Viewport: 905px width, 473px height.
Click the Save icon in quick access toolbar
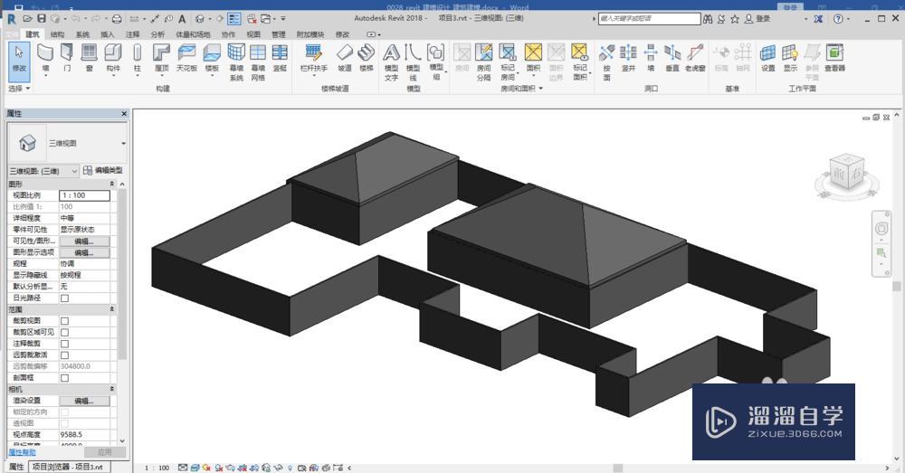pos(42,19)
